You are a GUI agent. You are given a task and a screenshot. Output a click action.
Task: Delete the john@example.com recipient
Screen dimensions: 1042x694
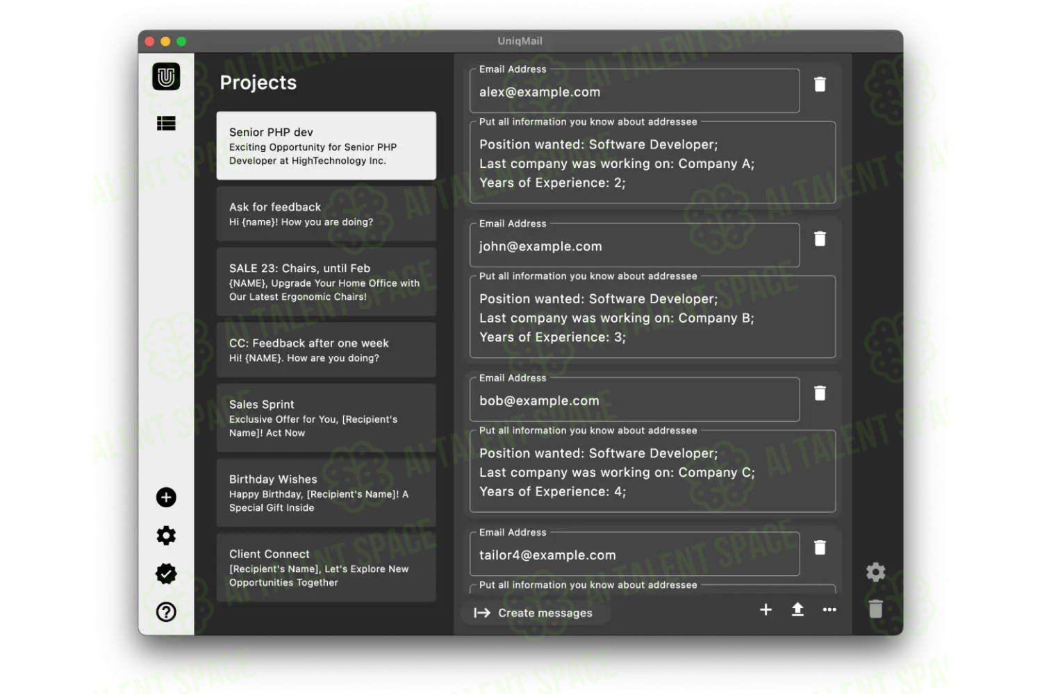820,239
